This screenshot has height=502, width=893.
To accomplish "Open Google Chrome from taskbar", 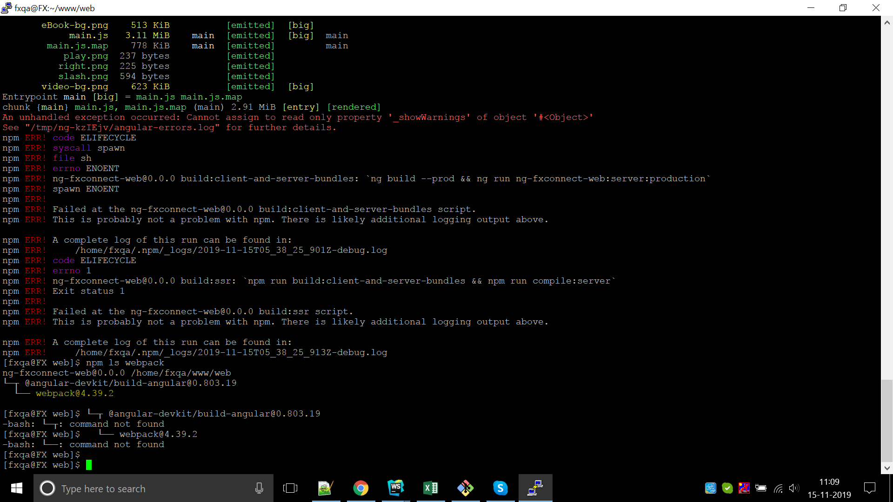I will [360, 488].
